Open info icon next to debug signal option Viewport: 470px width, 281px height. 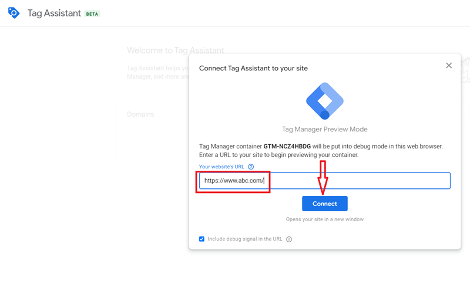tap(289, 239)
